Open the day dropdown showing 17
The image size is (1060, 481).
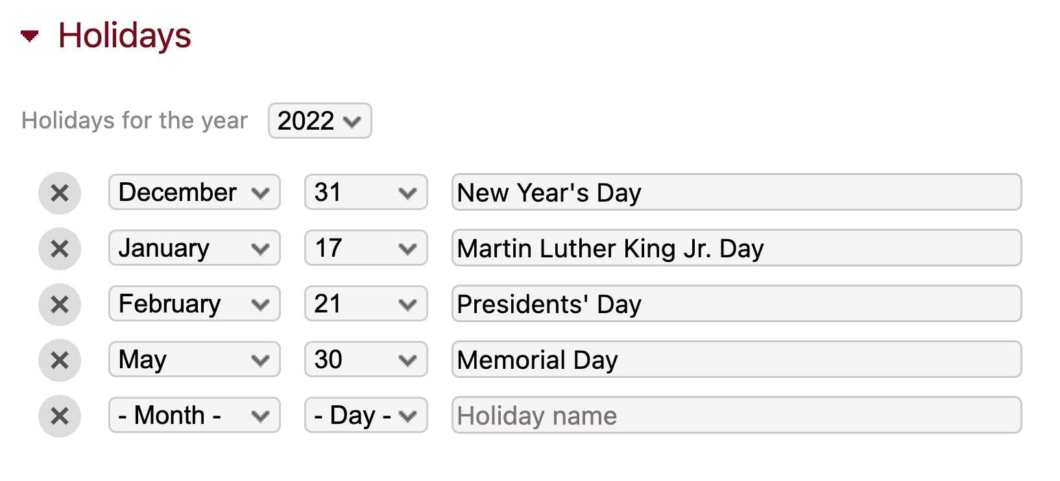click(x=365, y=248)
